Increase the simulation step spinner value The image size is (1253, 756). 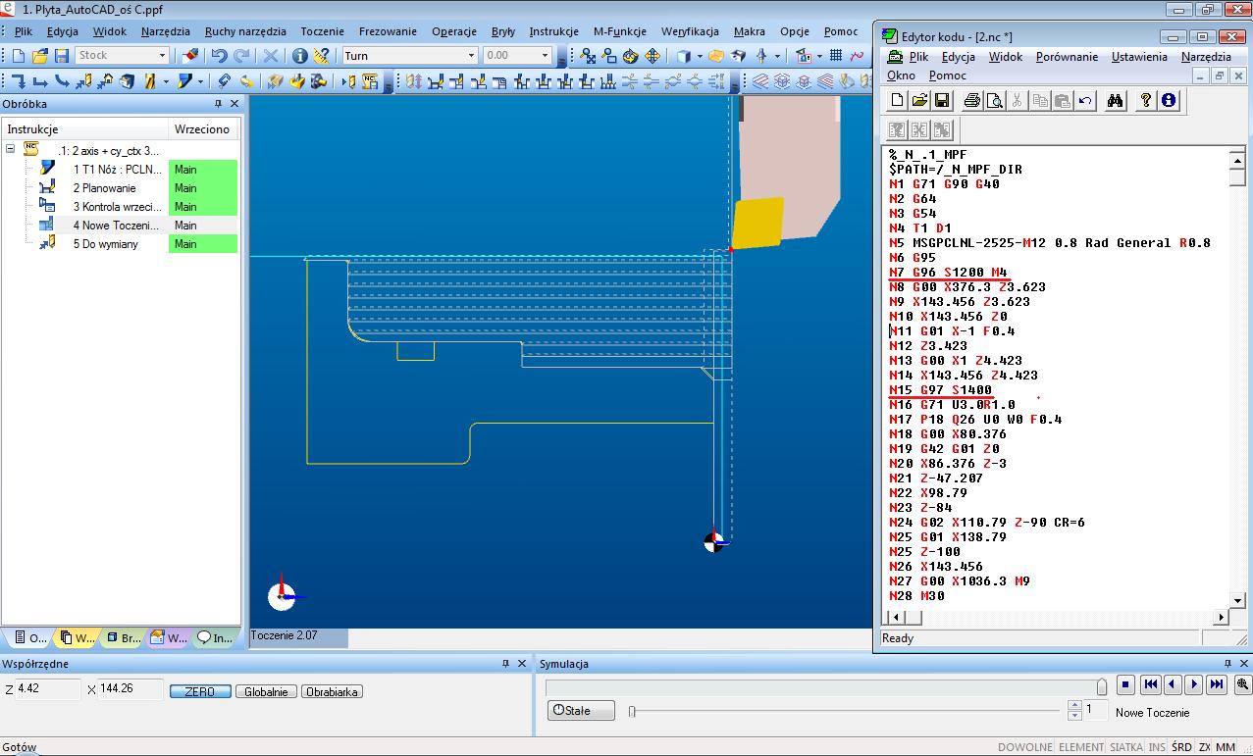1074,705
